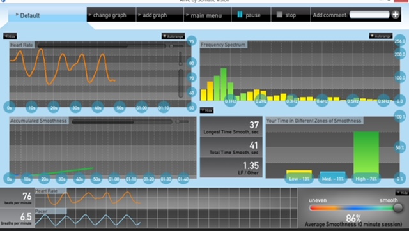Click the 01:20 marker on Accumulated Smoothness graph
The width and height of the screenshot is (409, 231).
point(148,179)
